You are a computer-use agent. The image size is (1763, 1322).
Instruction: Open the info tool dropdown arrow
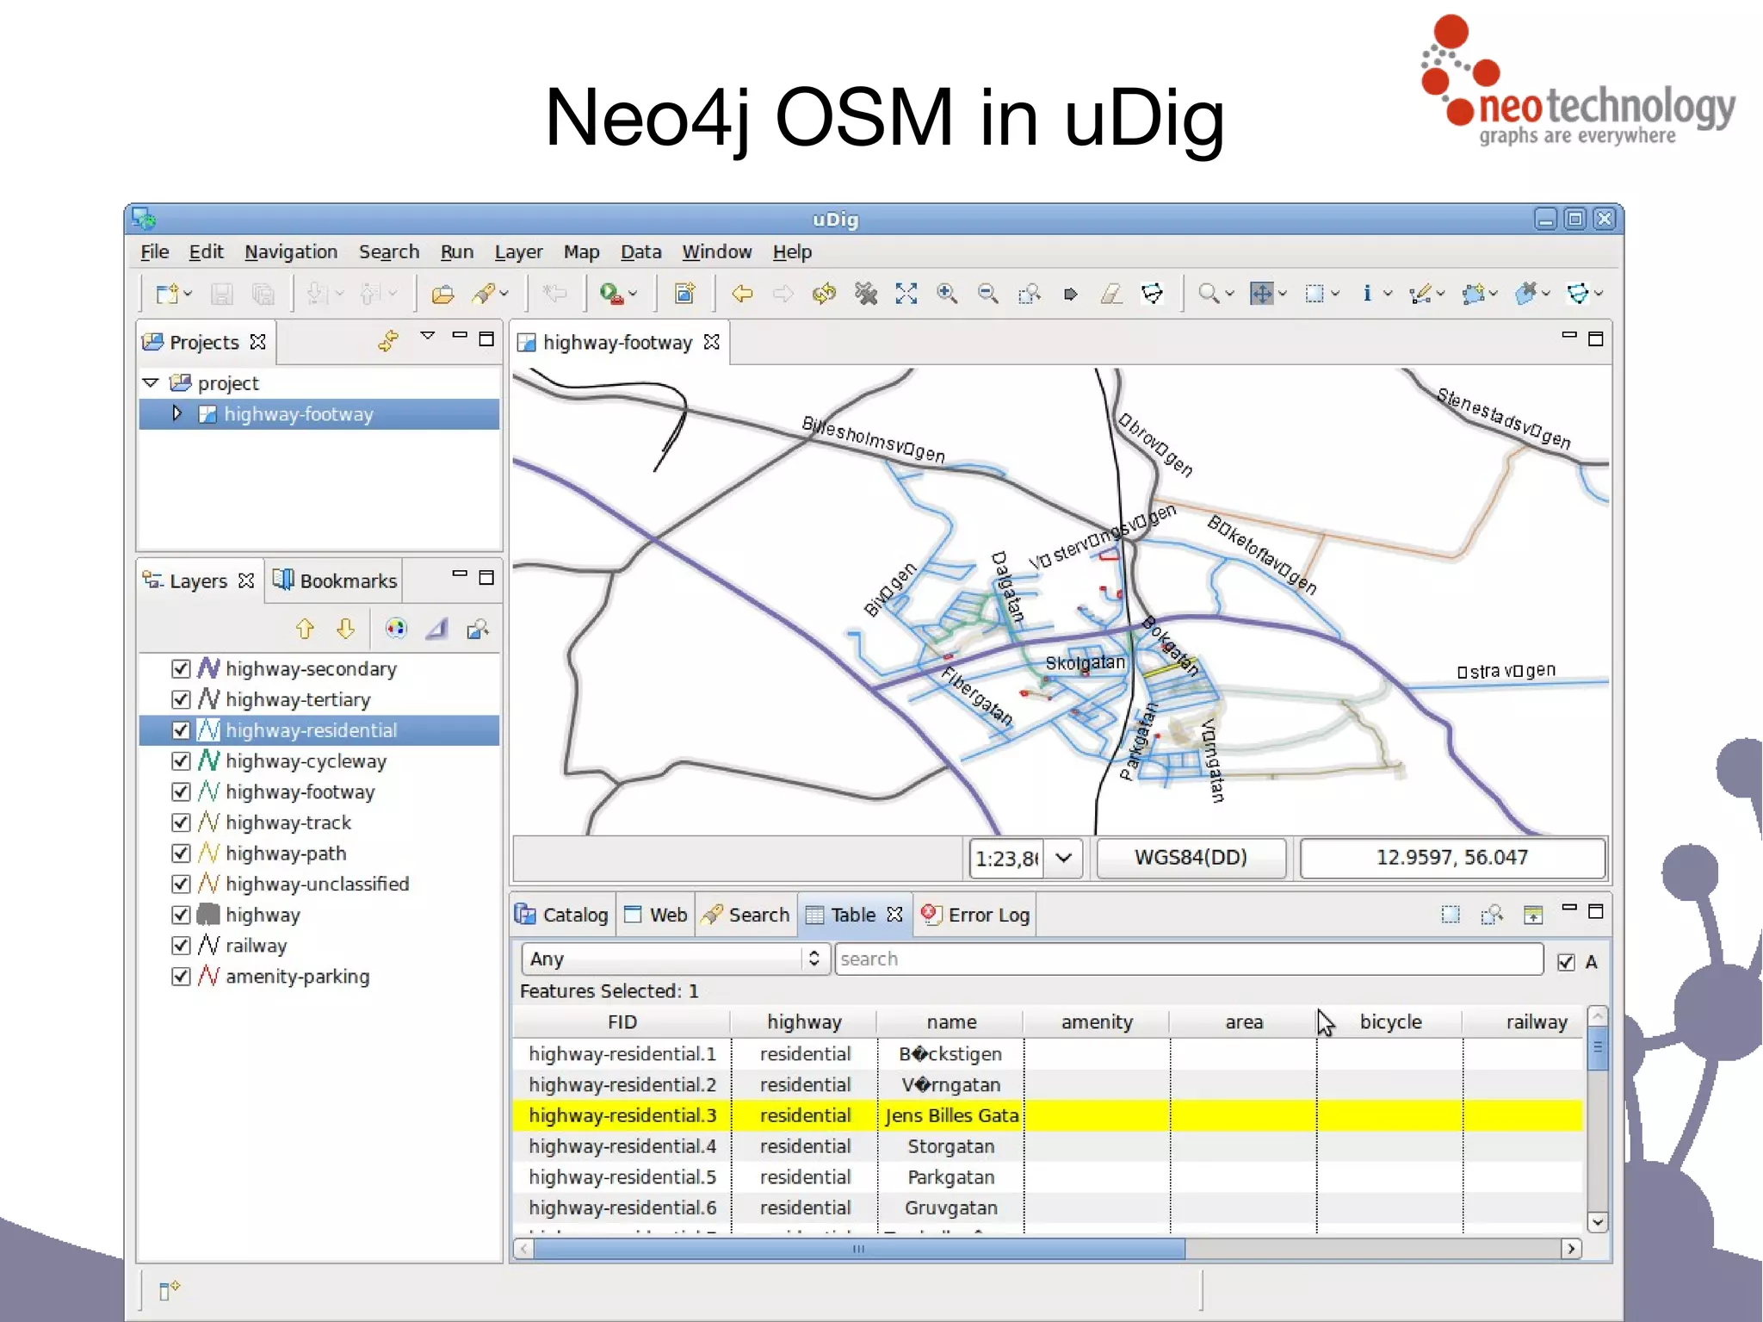tap(1388, 295)
